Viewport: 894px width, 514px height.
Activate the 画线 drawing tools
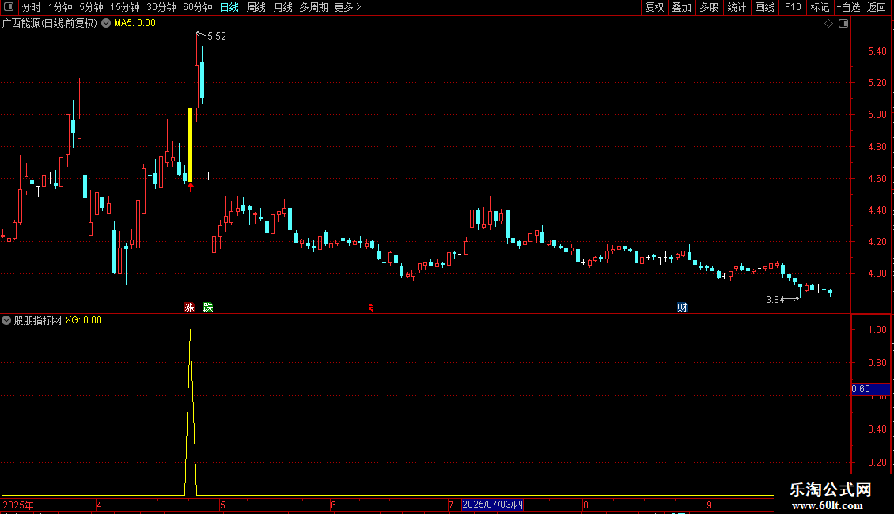[764, 7]
